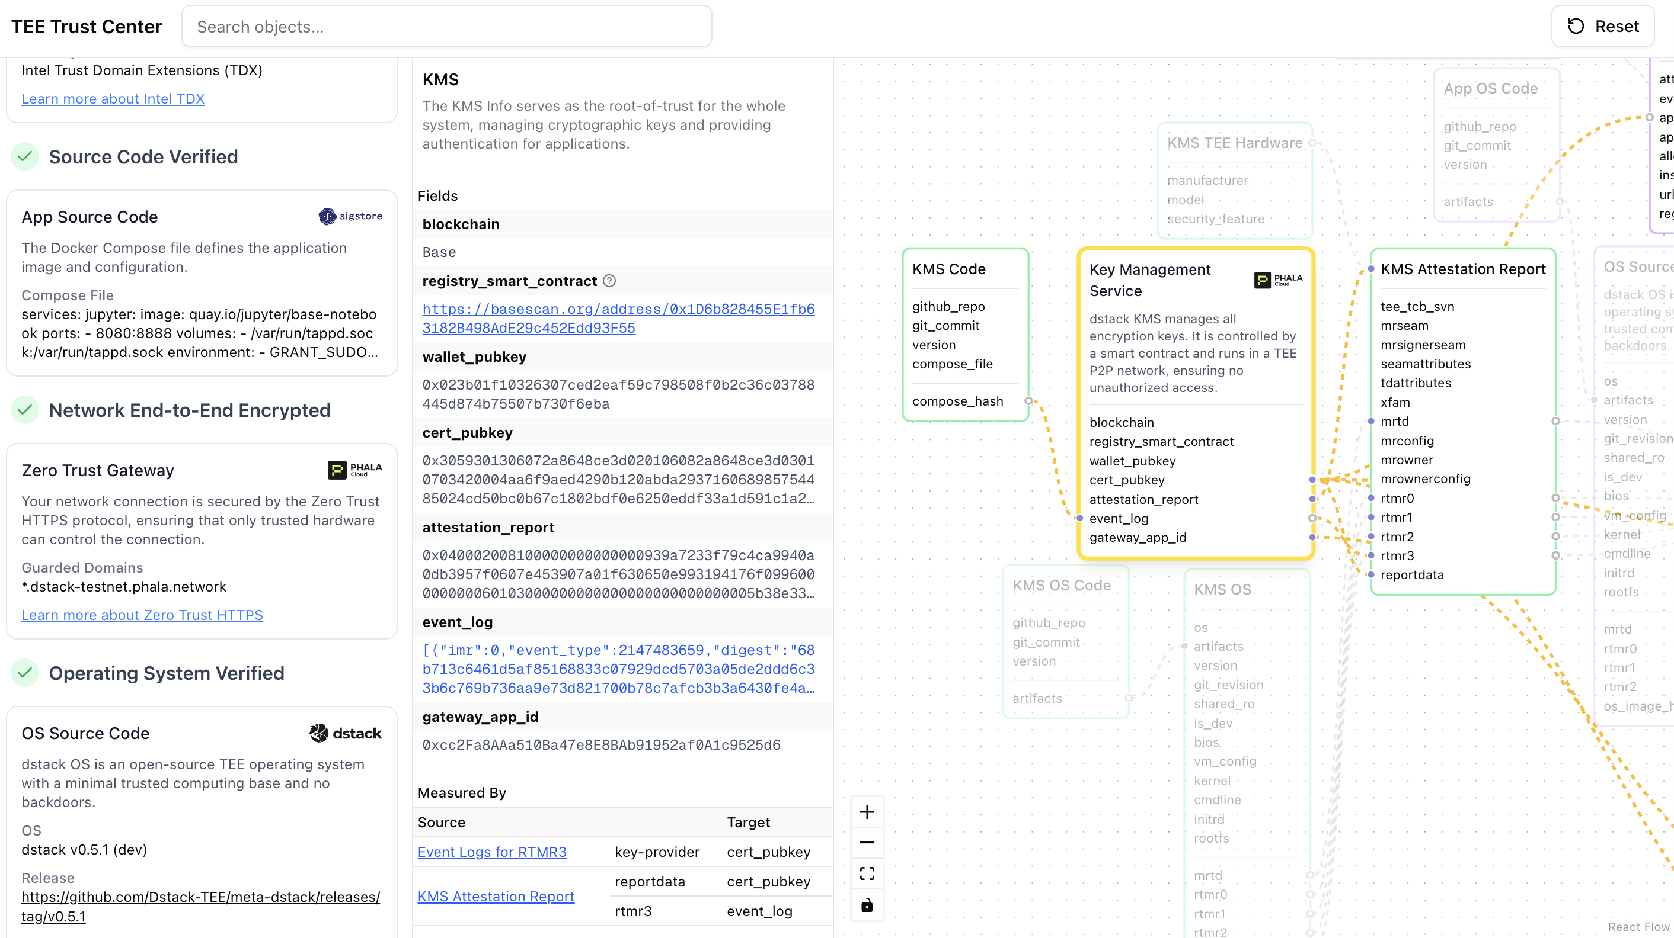Toggle the interactivity lock icon
The width and height of the screenshot is (1674, 938).
click(x=867, y=905)
